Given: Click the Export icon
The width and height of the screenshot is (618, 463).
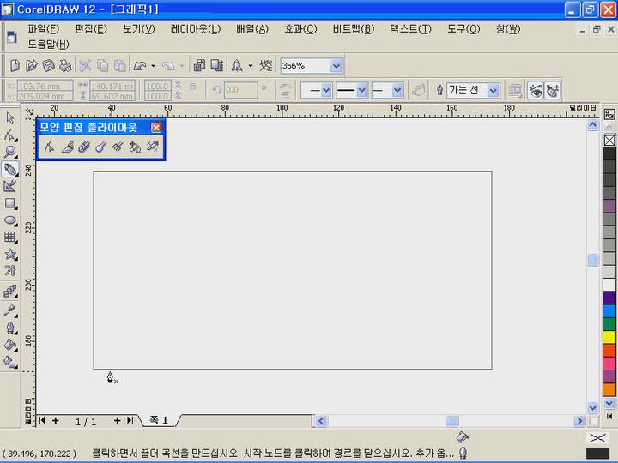Looking at the screenshot, I should click(217, 65).
